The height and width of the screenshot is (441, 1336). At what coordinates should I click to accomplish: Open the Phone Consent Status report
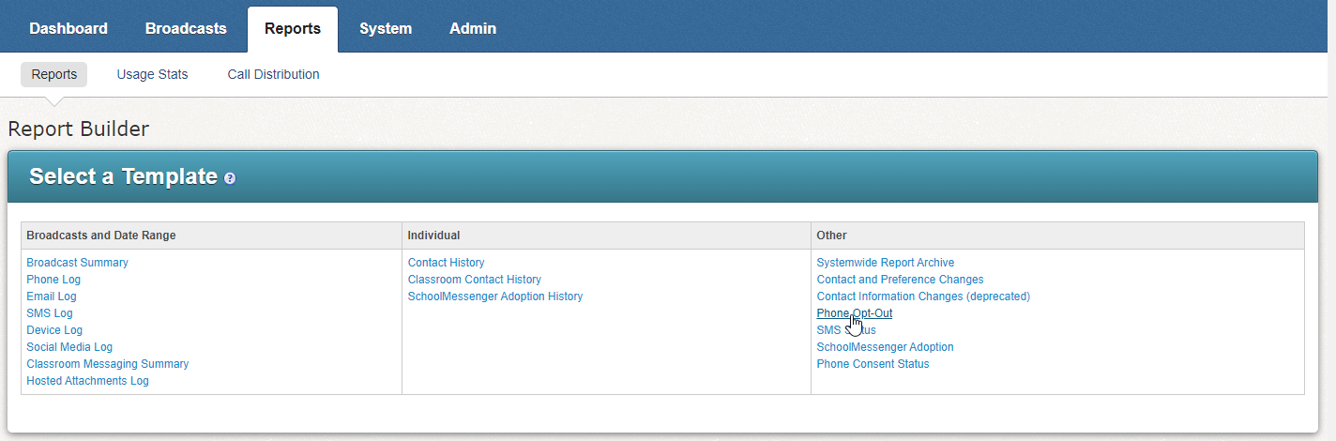pos(873,364)
